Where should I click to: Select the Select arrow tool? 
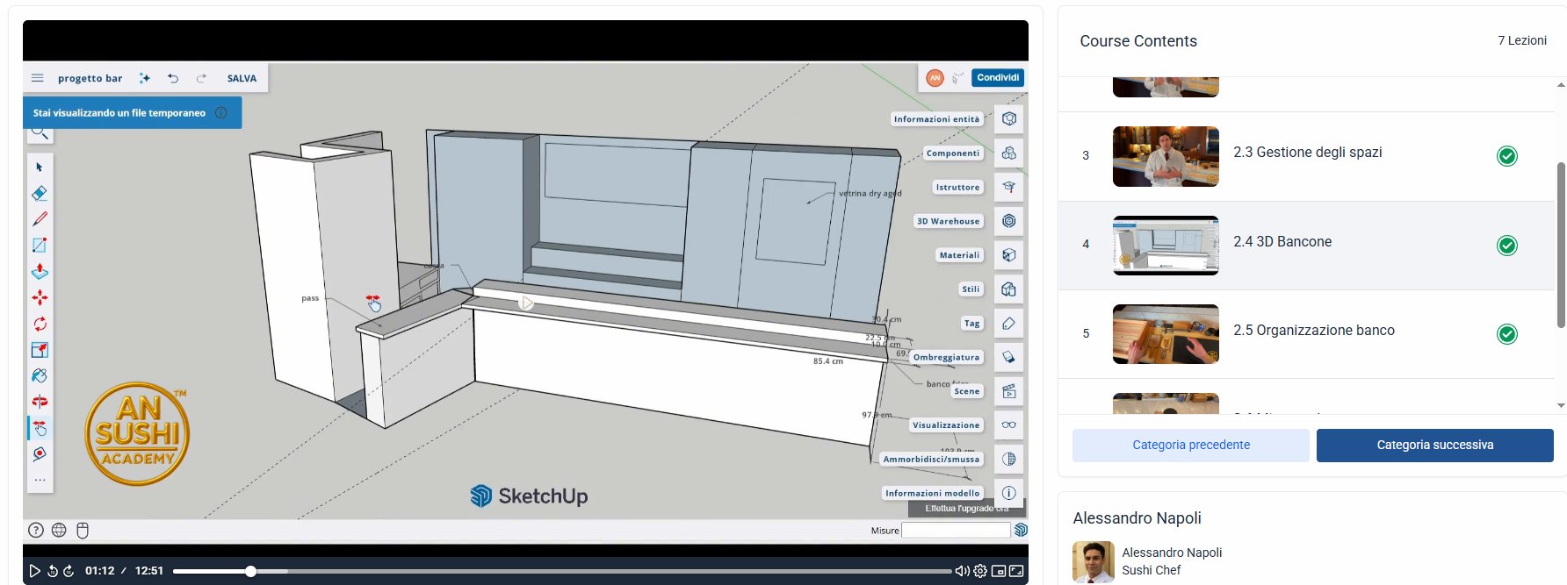(x=40, y=167)
